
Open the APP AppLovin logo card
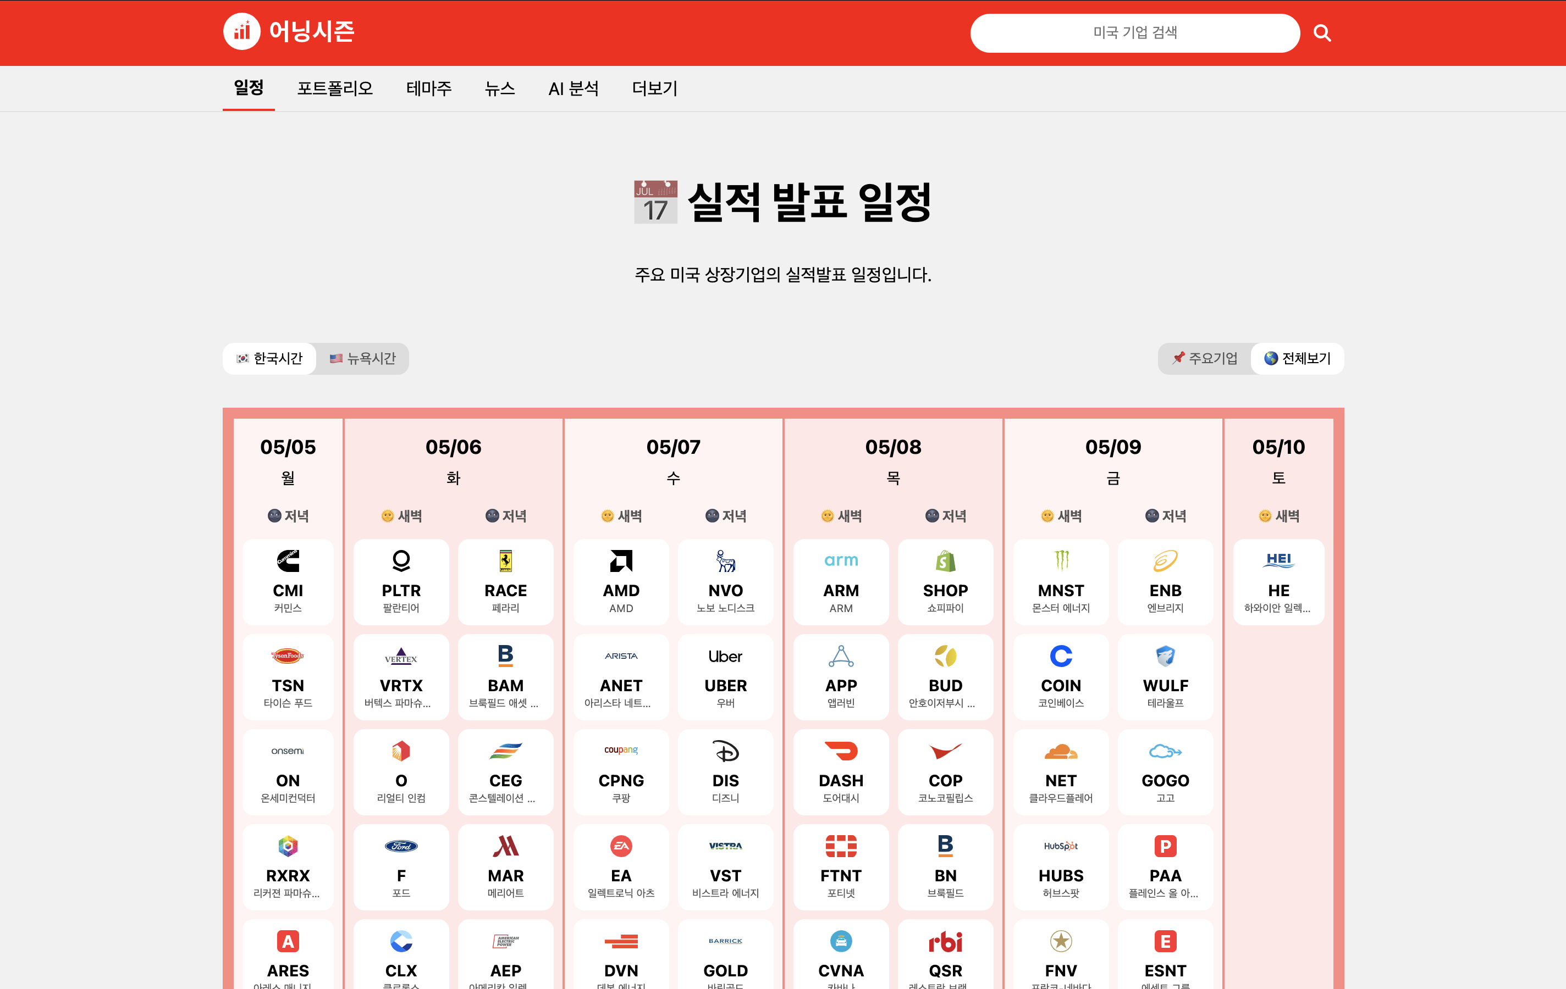[x=841, y=676]
